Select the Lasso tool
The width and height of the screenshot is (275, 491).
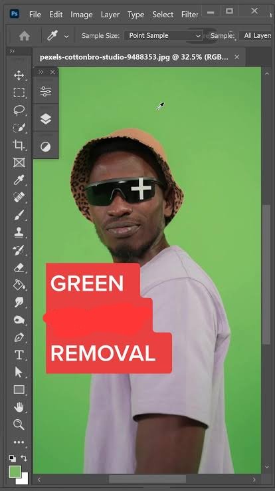click(x=19, y=110)
